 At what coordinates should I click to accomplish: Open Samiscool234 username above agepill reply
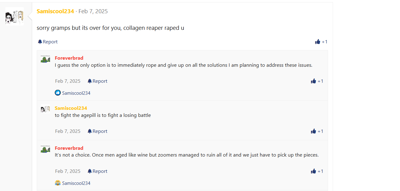tap(71, 108)
